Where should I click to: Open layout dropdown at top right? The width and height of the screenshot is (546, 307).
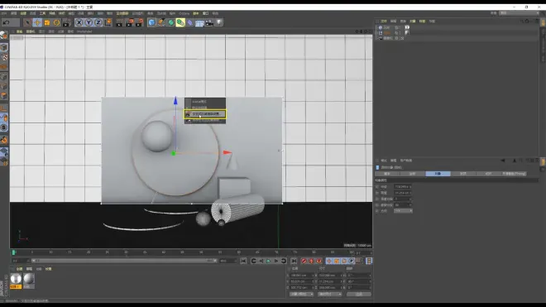click(x=519, y=13)
